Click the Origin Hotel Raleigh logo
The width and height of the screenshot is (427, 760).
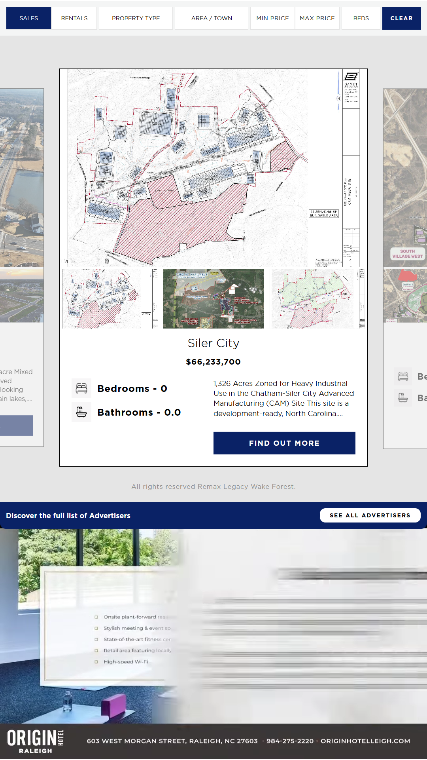click(x=36, y=741)
